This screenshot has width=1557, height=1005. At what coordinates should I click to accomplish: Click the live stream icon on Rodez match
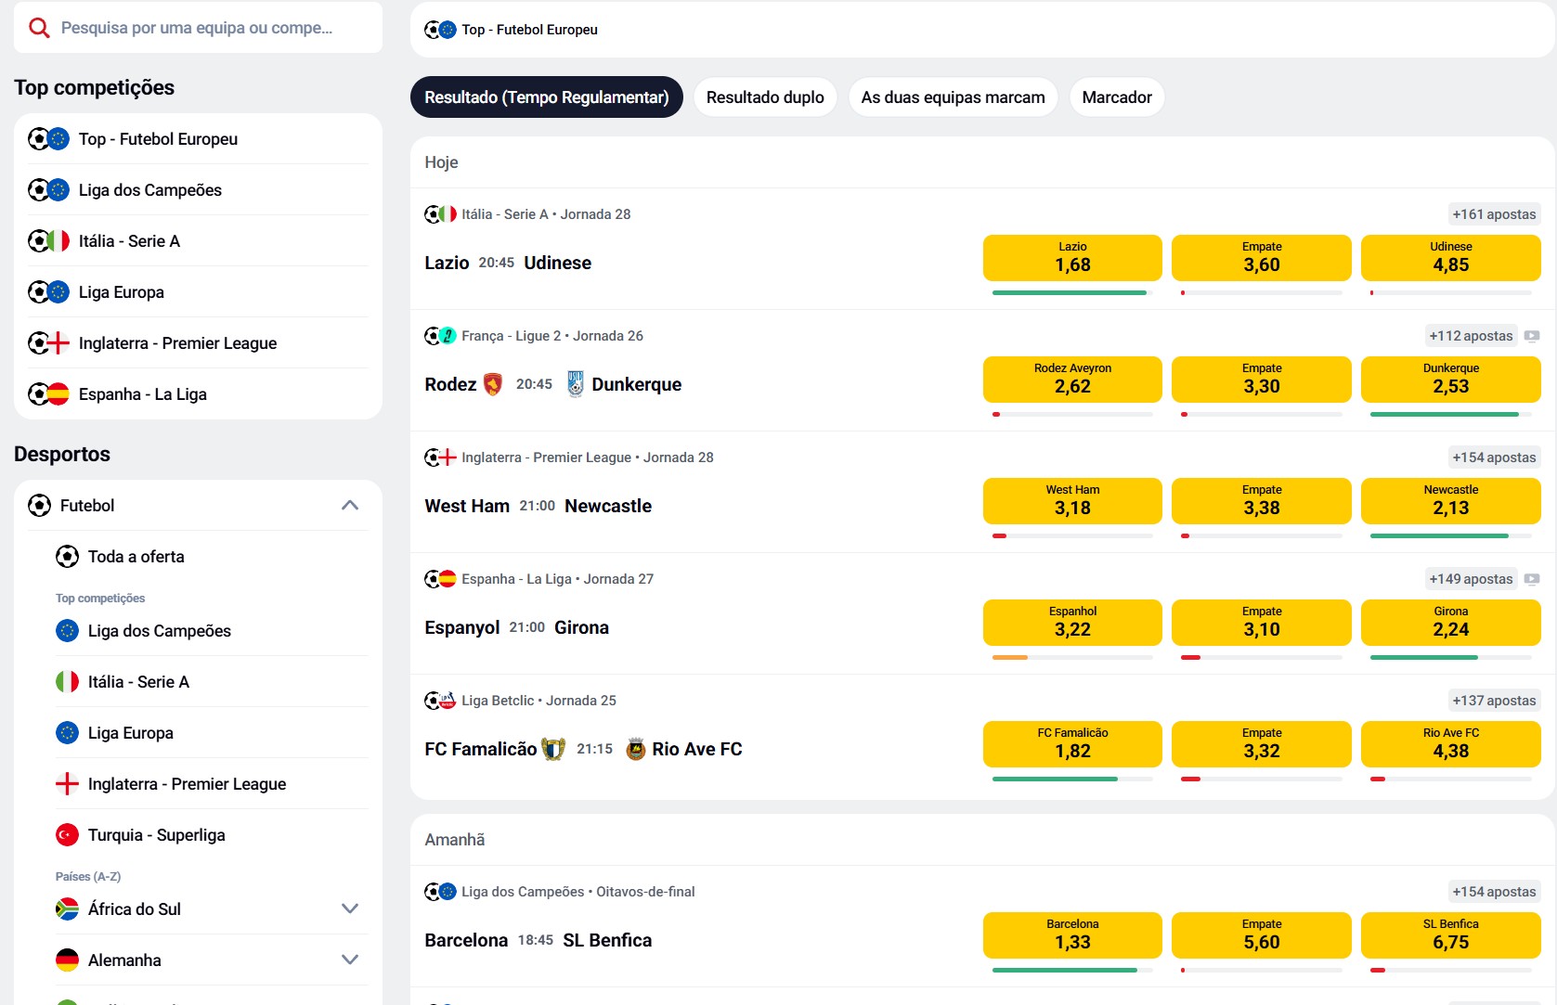[1532, 336]
